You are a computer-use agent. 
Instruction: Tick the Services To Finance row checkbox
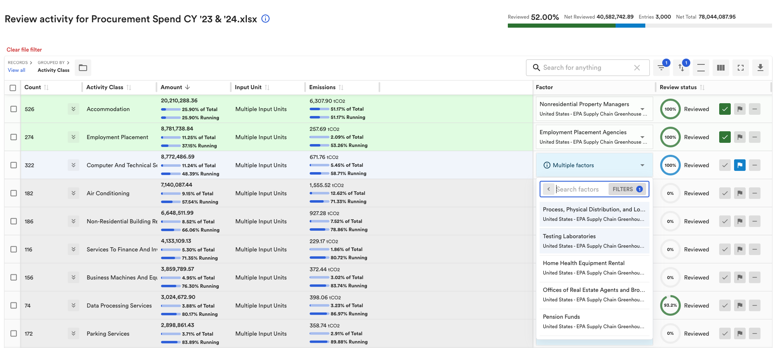(14, 249)
